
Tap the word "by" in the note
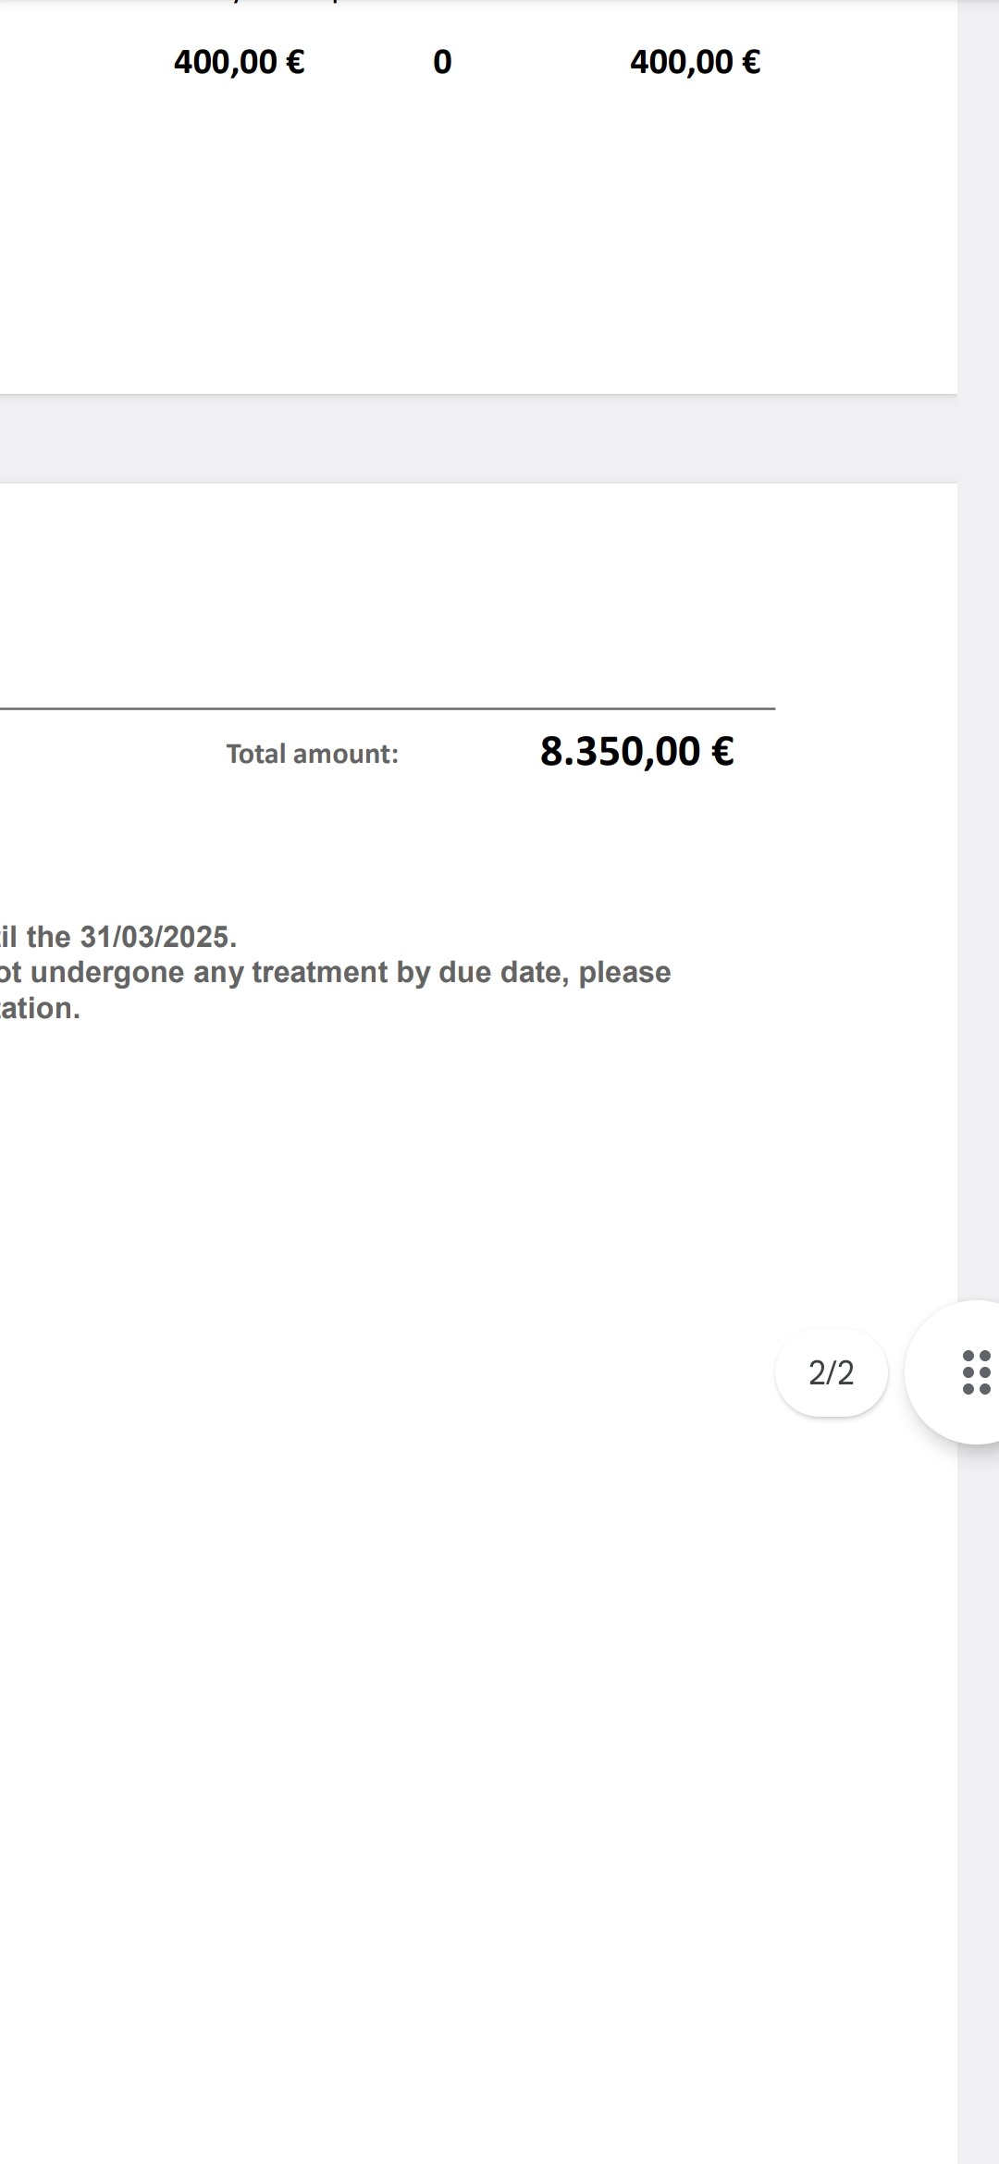pos(413,973)
